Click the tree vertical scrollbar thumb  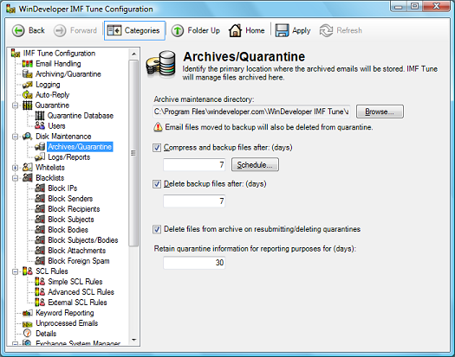pyautogui.click(x=133, y=153)
